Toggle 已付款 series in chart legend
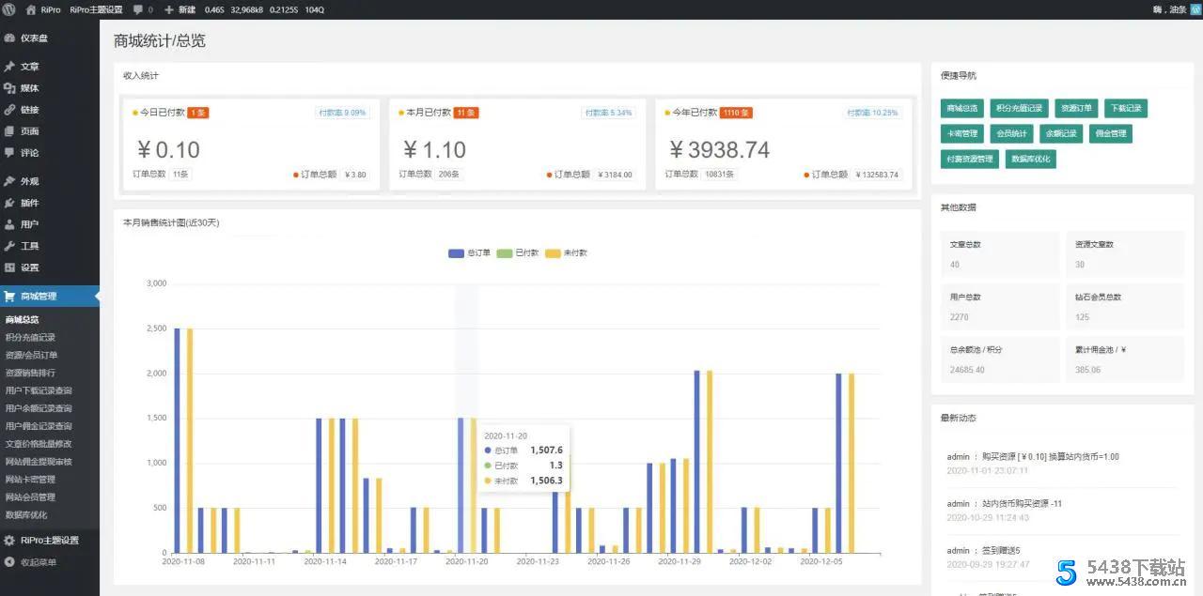Image resolution: width=1203 pixels, height=596 pixels. click(x=518, y=253)
